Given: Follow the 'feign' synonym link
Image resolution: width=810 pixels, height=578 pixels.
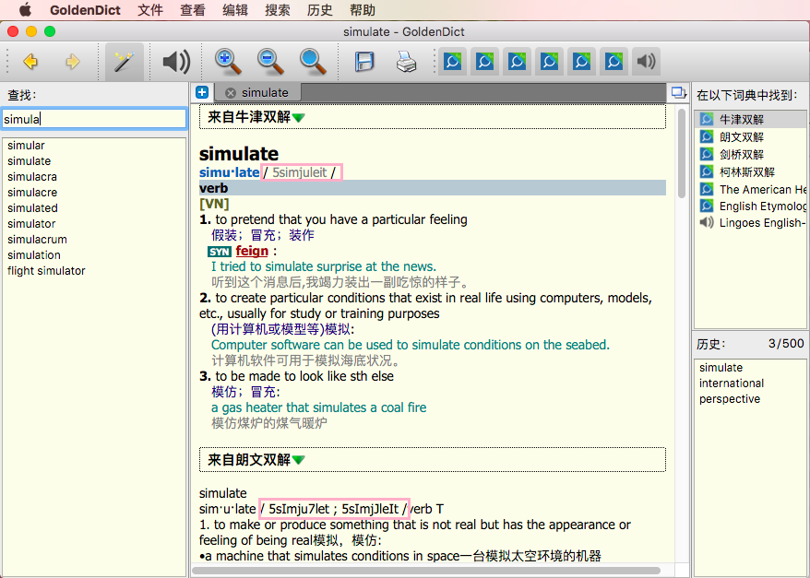Looking at the screenshot, I should [x=252, y=251].
